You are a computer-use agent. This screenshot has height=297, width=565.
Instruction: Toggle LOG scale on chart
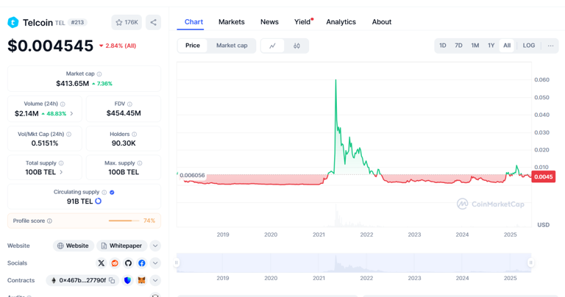coord(529,46)
